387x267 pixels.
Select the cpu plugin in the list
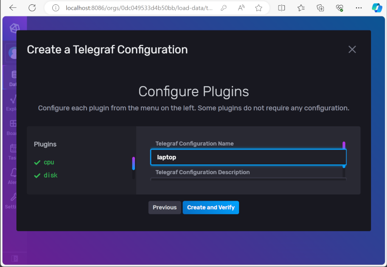(44, 163)
